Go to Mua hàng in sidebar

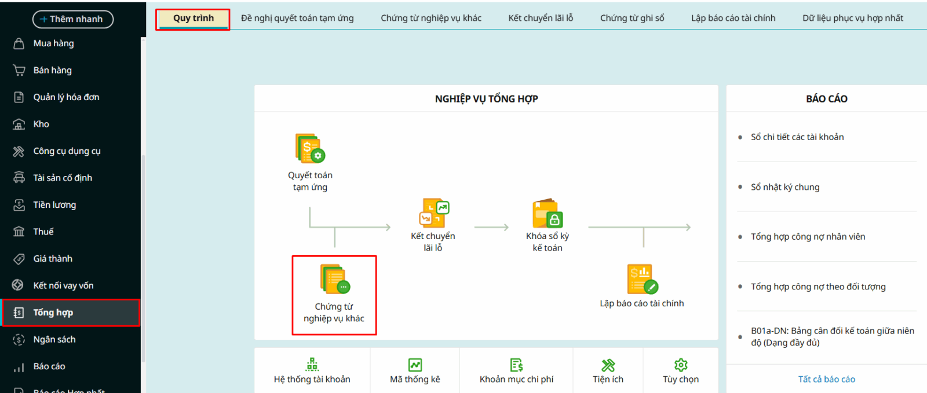53,43
